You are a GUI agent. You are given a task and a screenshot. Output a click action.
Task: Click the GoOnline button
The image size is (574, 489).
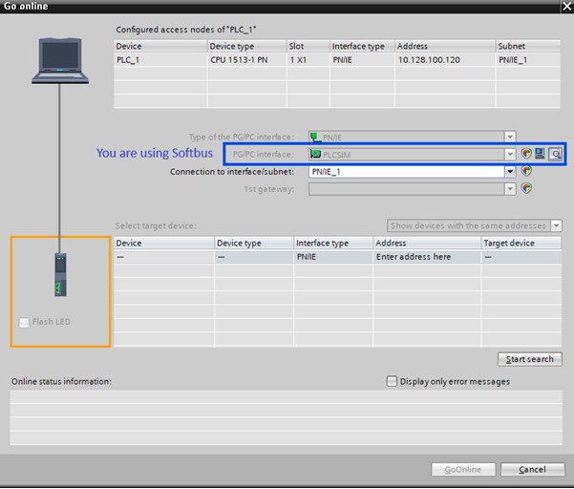point(462,469)
